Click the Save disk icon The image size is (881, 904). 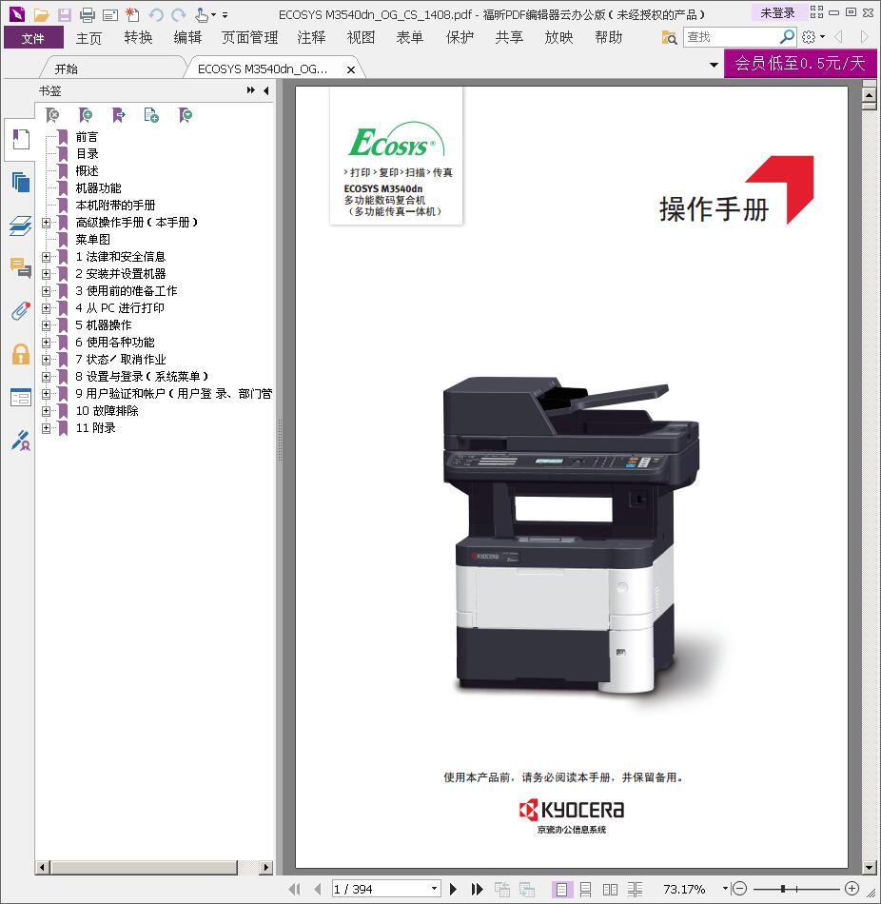[x=64, y=14]
